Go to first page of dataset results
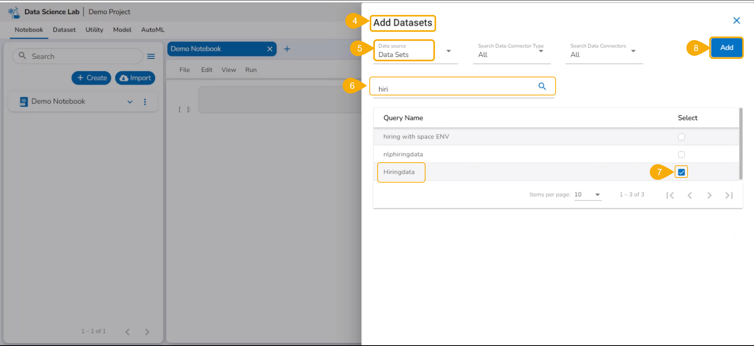The height and width of the screenshot is (346, 754). coord(670,195)
